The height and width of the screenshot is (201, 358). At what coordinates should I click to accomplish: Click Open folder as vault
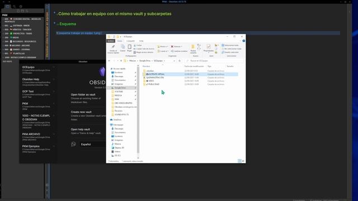point(83,94)
